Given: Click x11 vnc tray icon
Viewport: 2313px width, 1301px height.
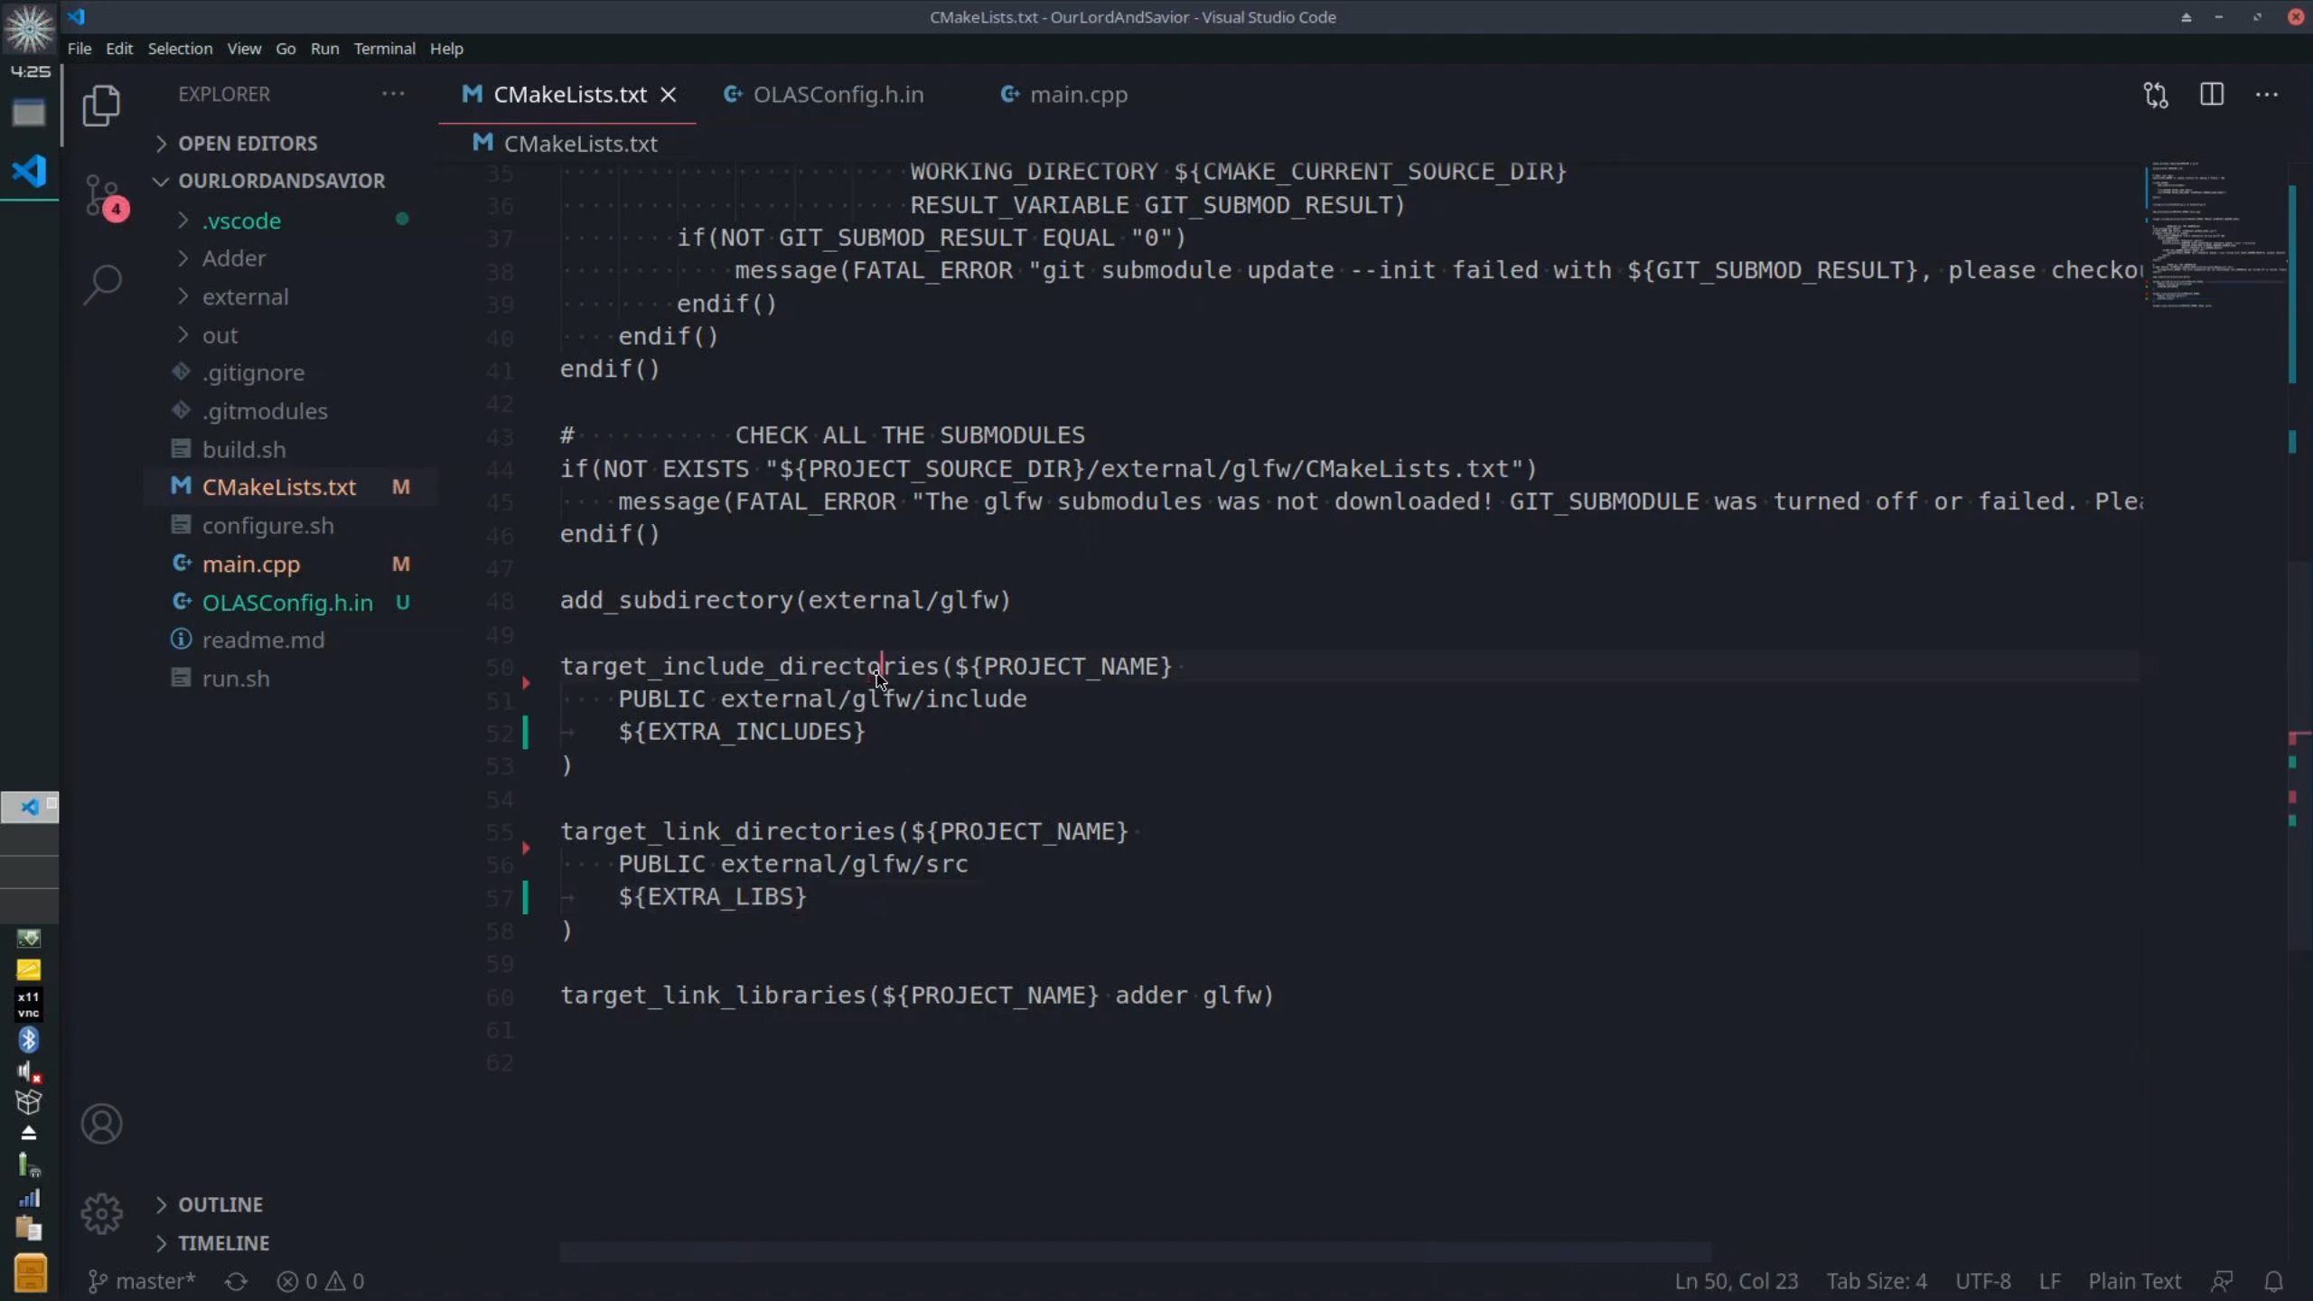Looking at the screenshot, I should [x=28, y=1004].
